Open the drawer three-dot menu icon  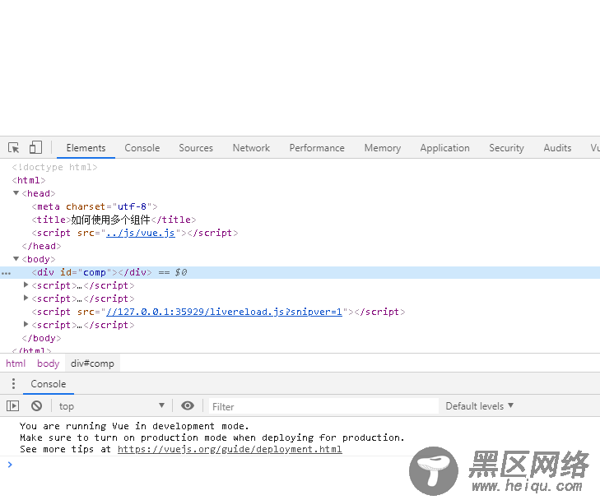(x=13, y=383)
